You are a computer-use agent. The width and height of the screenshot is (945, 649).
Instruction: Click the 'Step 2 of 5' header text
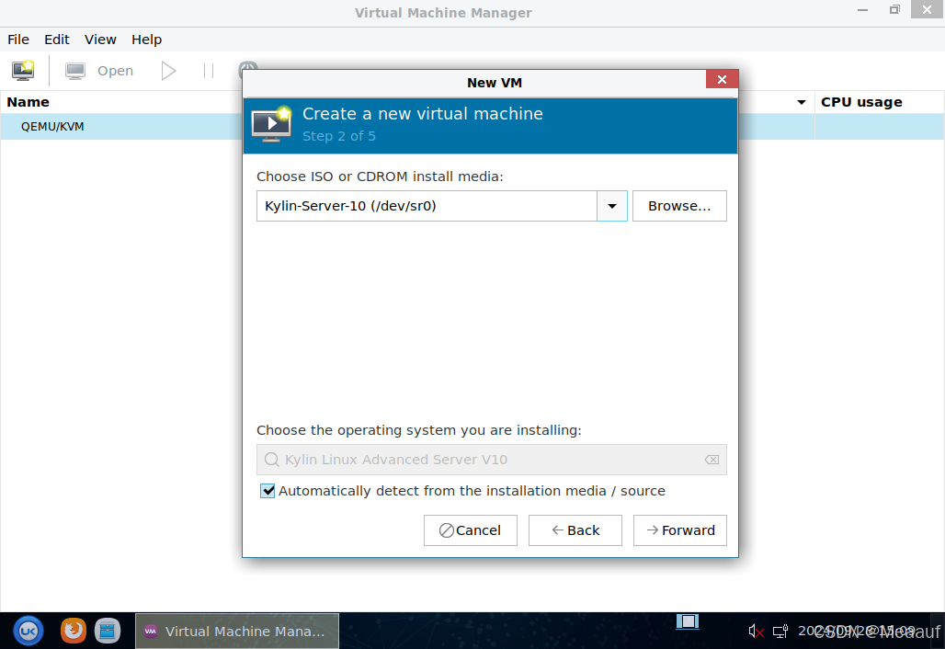pos(338,136)
